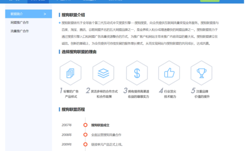
Task: Click the label 灵活多样的合作方式和合作政策
Action: pos(104,94)
